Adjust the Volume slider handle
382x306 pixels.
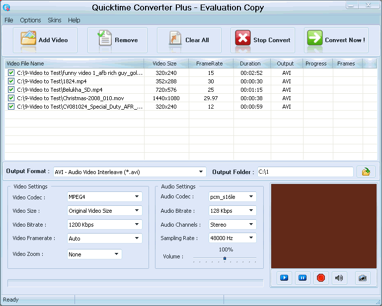[x=225, y=258]
